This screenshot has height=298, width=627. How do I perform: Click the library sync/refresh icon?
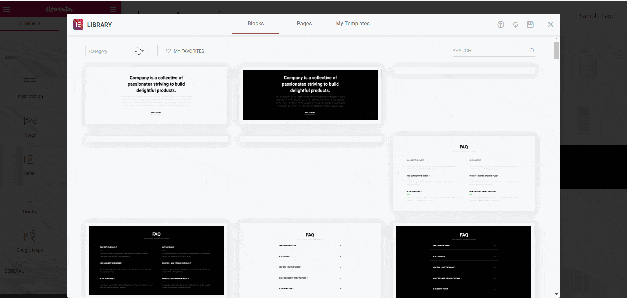[x=515, y=24]
